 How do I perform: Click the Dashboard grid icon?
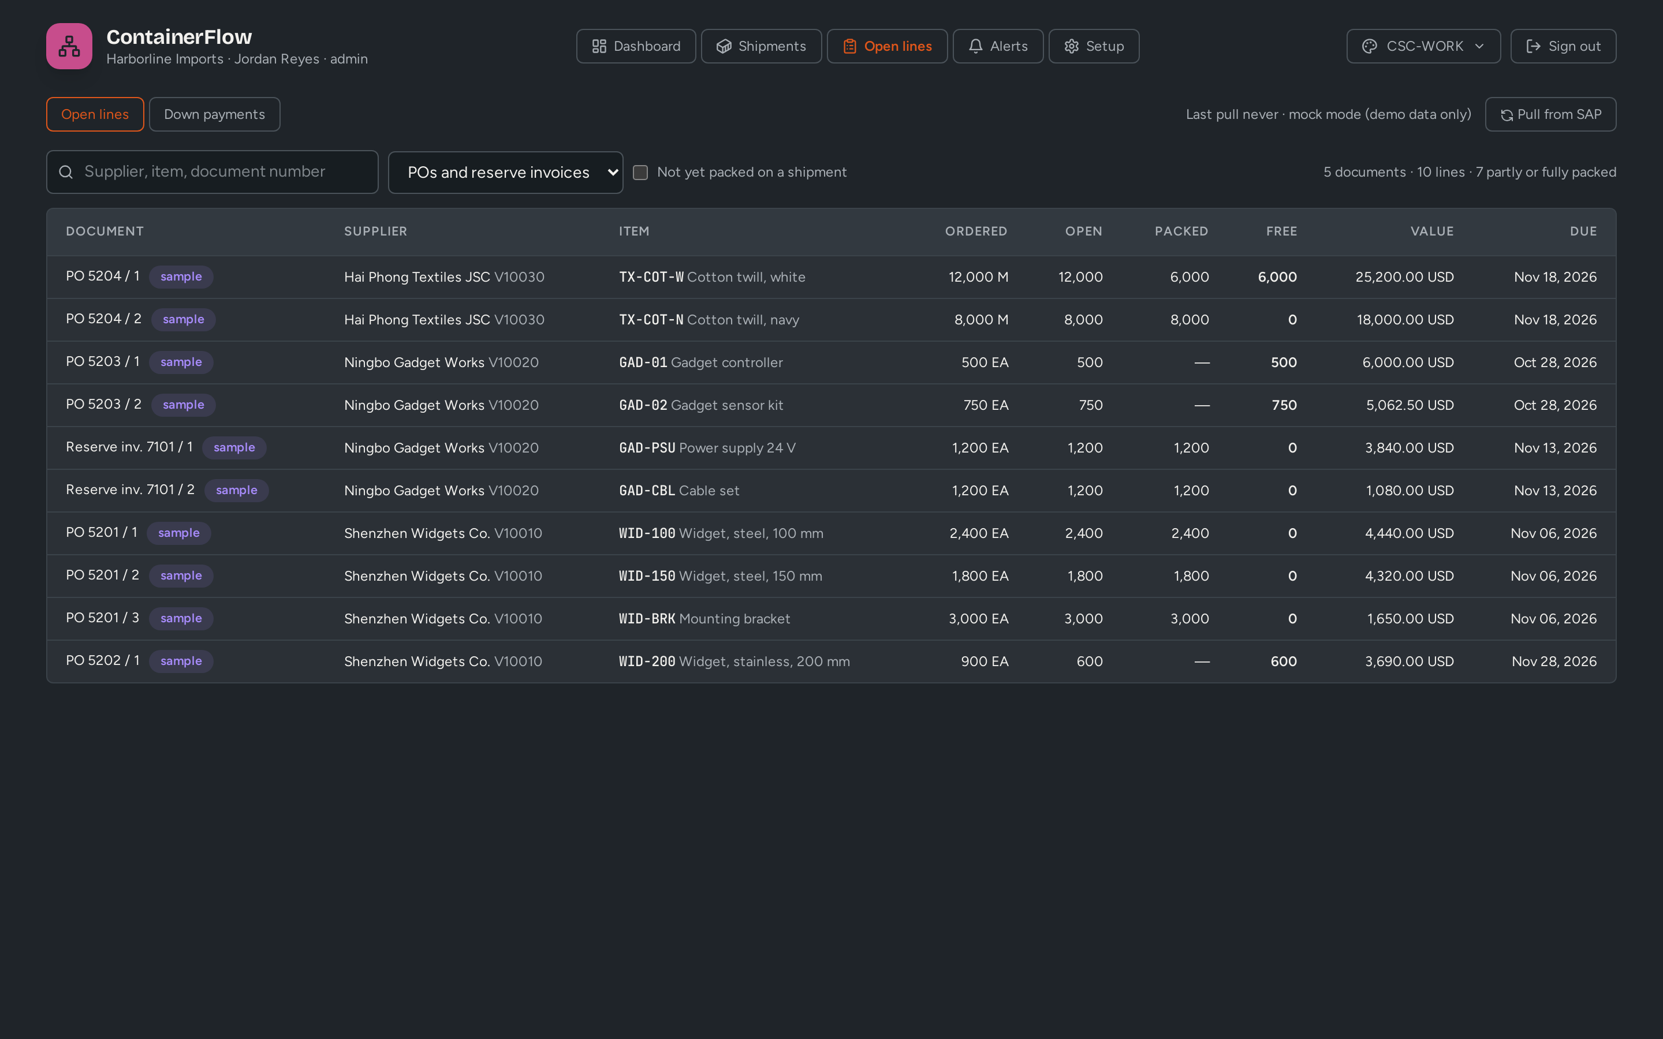[599, 46]
